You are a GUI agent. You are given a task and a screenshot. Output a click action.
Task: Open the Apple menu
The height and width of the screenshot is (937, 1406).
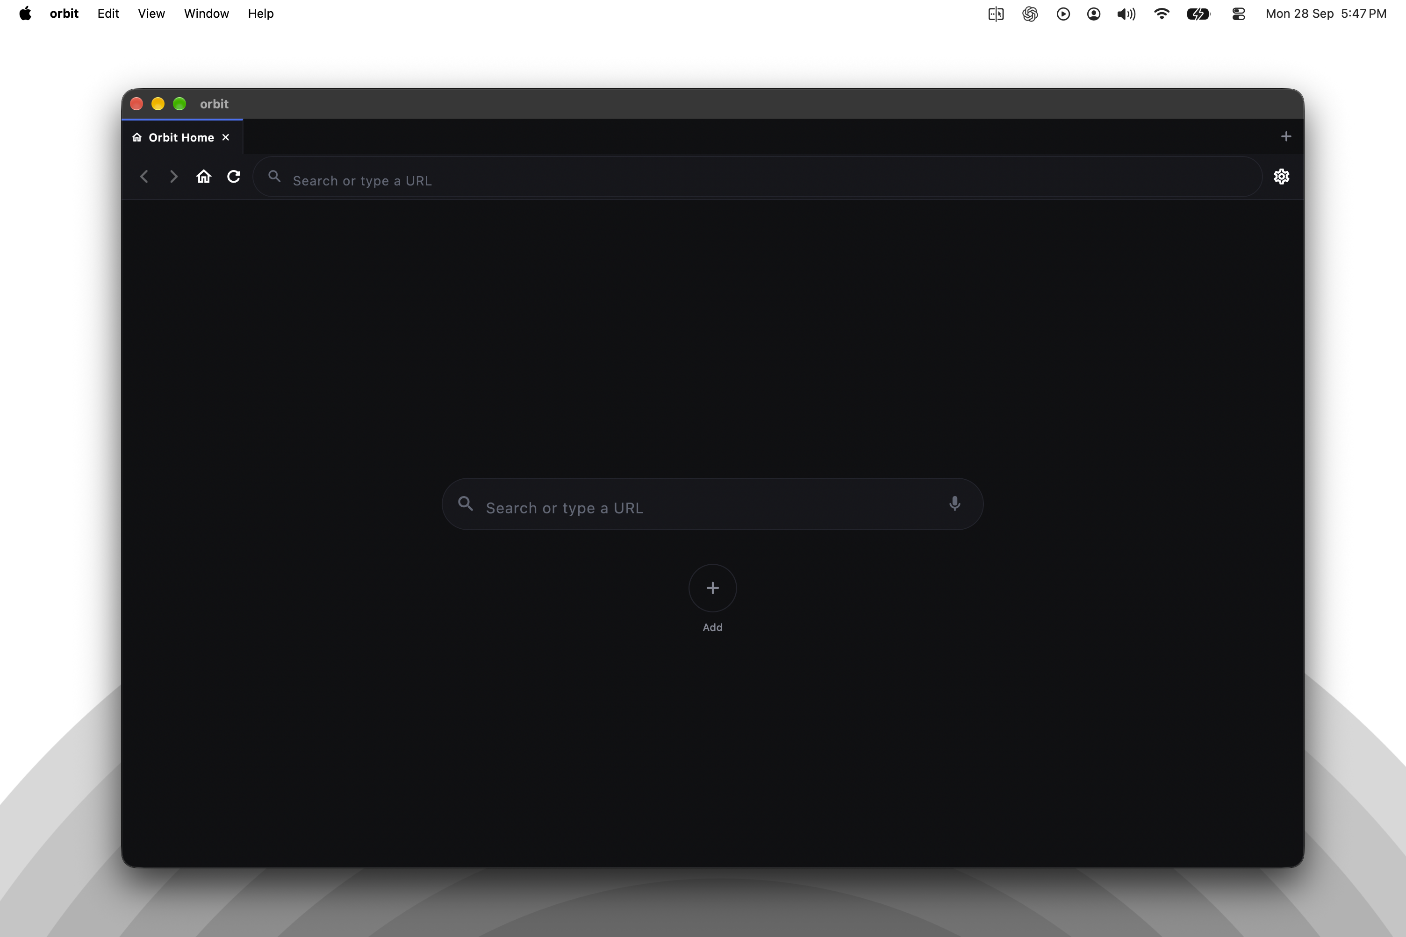coord(25,13)
